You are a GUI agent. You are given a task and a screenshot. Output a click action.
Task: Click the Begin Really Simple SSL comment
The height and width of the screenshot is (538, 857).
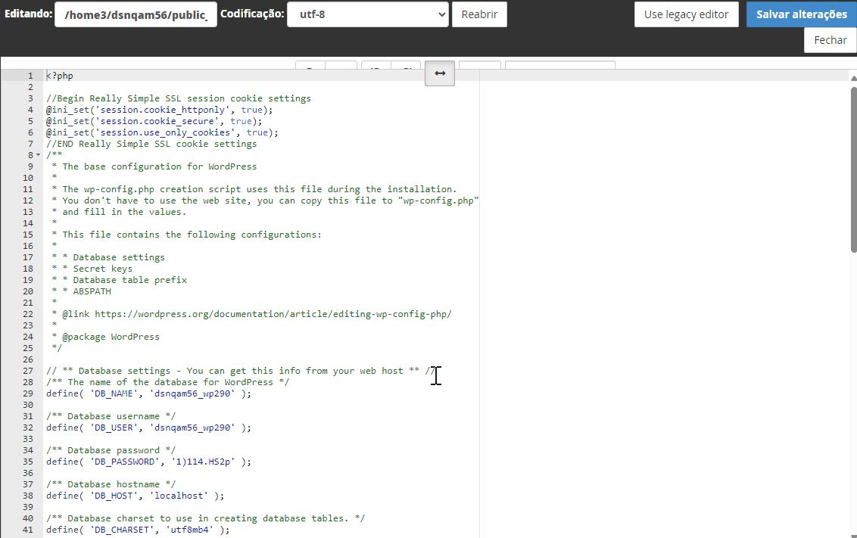click(x=179, y=98)
